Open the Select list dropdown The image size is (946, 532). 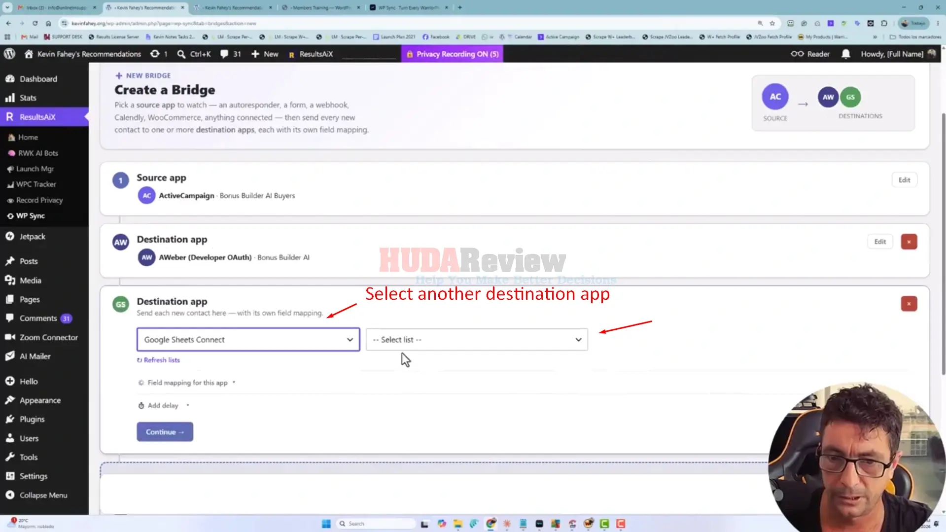[477, 340]
